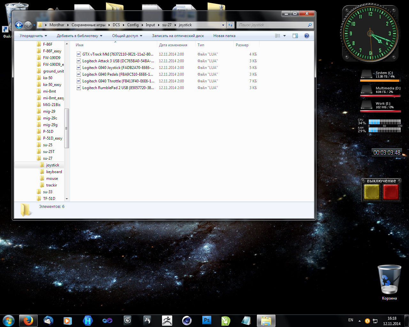Open Thunderbird from the taskbar
Image resolution: width=409 pixels, height=327 pixels.
tap(48, 320)
